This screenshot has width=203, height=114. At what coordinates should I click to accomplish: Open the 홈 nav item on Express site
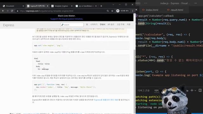click(x=87, y=24)
